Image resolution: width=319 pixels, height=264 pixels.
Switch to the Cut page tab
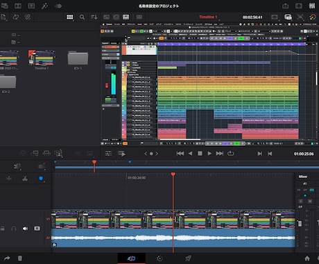pyautogui.click(x=132, y=258)
